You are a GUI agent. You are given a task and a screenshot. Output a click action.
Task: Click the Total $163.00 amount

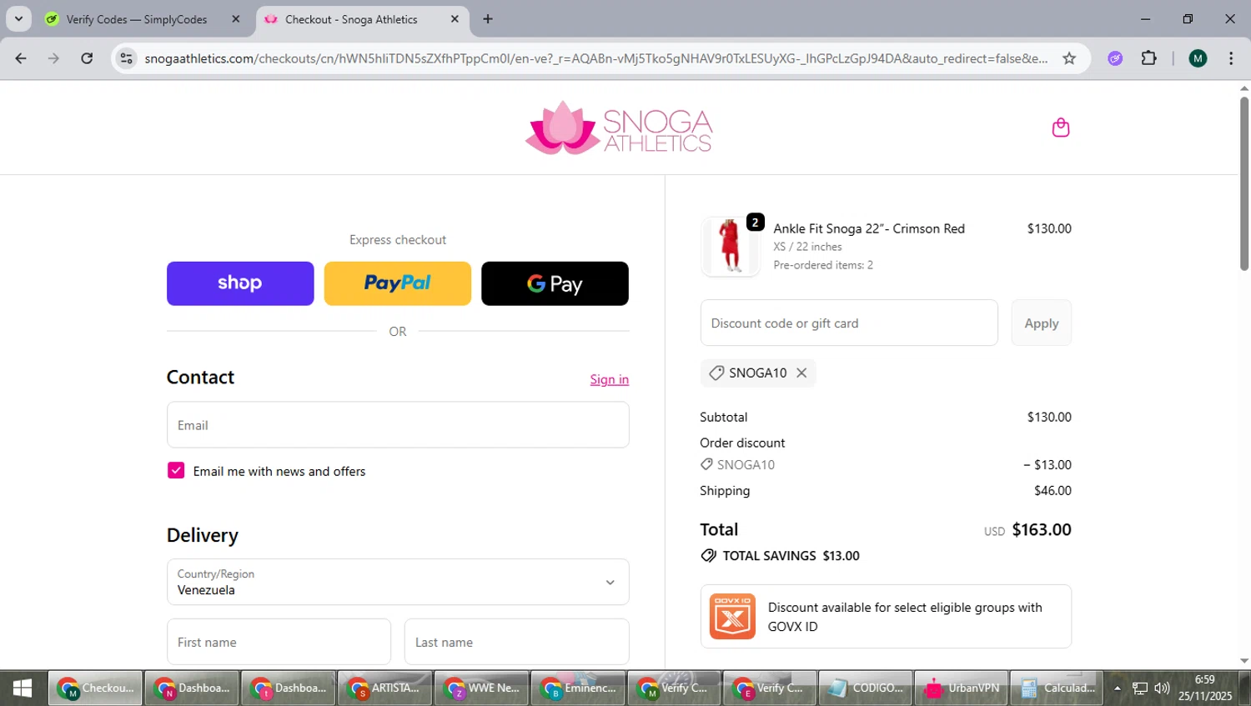tap(1042, 529)
